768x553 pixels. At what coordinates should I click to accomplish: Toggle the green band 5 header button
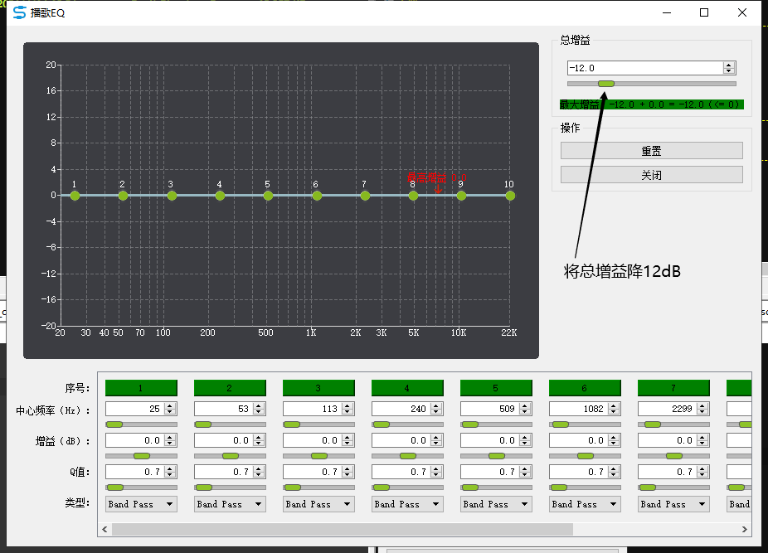(x=496, y=388)
